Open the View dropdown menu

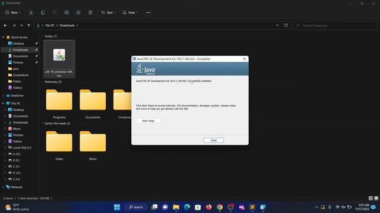[130, 12]
